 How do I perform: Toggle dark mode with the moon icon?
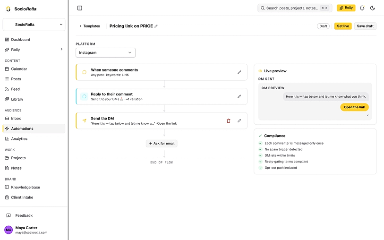click(373, 8)
